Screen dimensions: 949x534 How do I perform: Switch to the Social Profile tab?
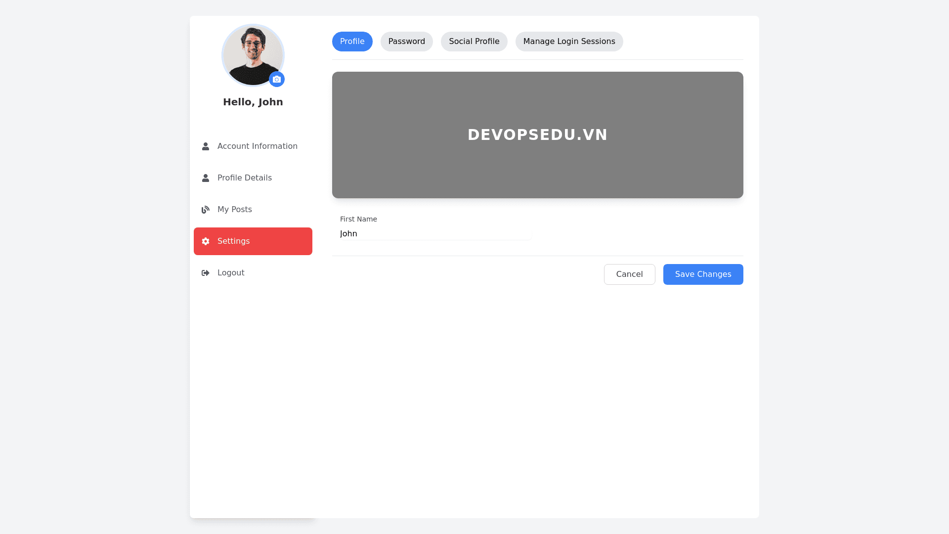point(474,42)
